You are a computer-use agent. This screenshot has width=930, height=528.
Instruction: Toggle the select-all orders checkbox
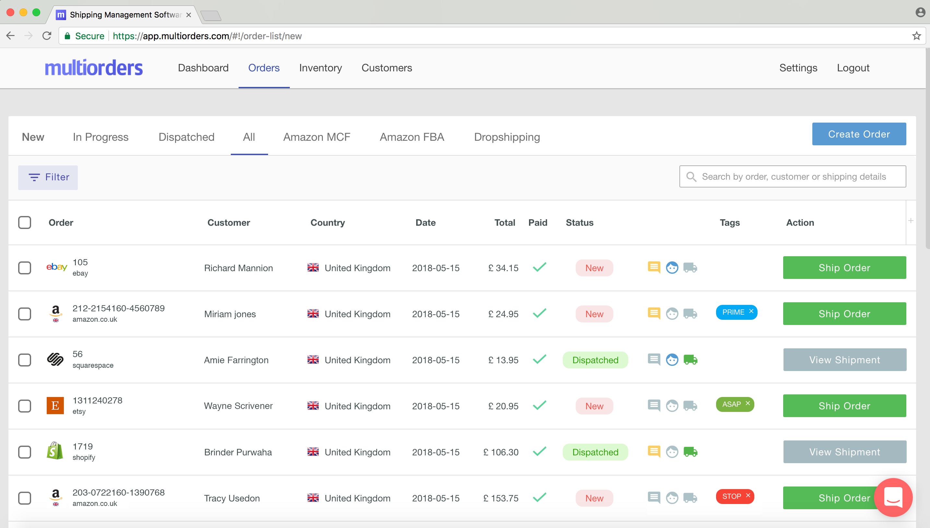pyautogui.click(x=25, y=222)
